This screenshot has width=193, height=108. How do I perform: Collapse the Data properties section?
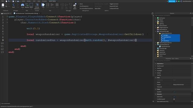[156, 78]
